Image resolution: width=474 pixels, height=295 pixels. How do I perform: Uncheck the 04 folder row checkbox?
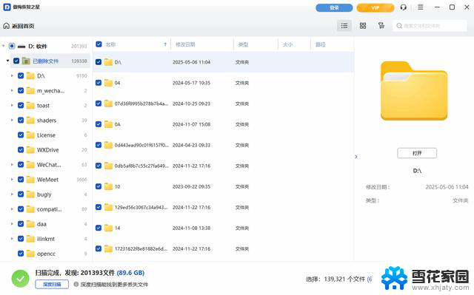pos(99,83)
